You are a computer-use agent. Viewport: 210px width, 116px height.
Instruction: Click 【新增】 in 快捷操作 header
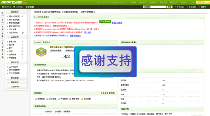click(105, 93)
